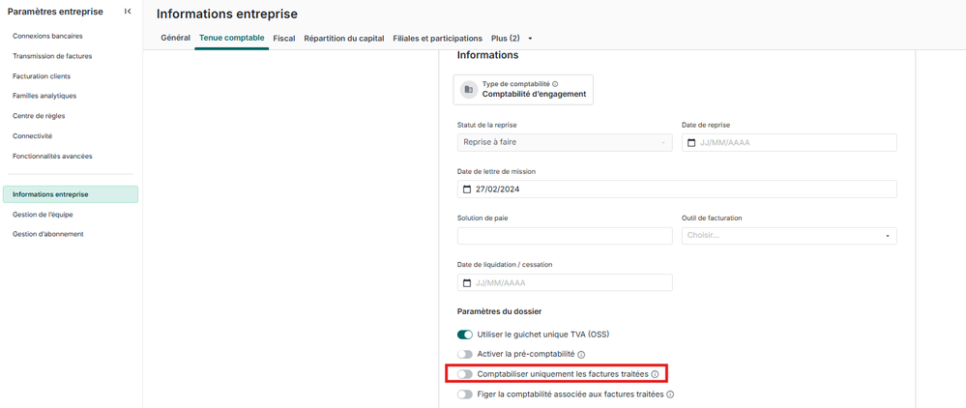Image resolution: width=966 pixels, height=408 pixels.
Task: Disable the guichet unique TVA (OSS) toggle
Action: (x=465, y=335)
